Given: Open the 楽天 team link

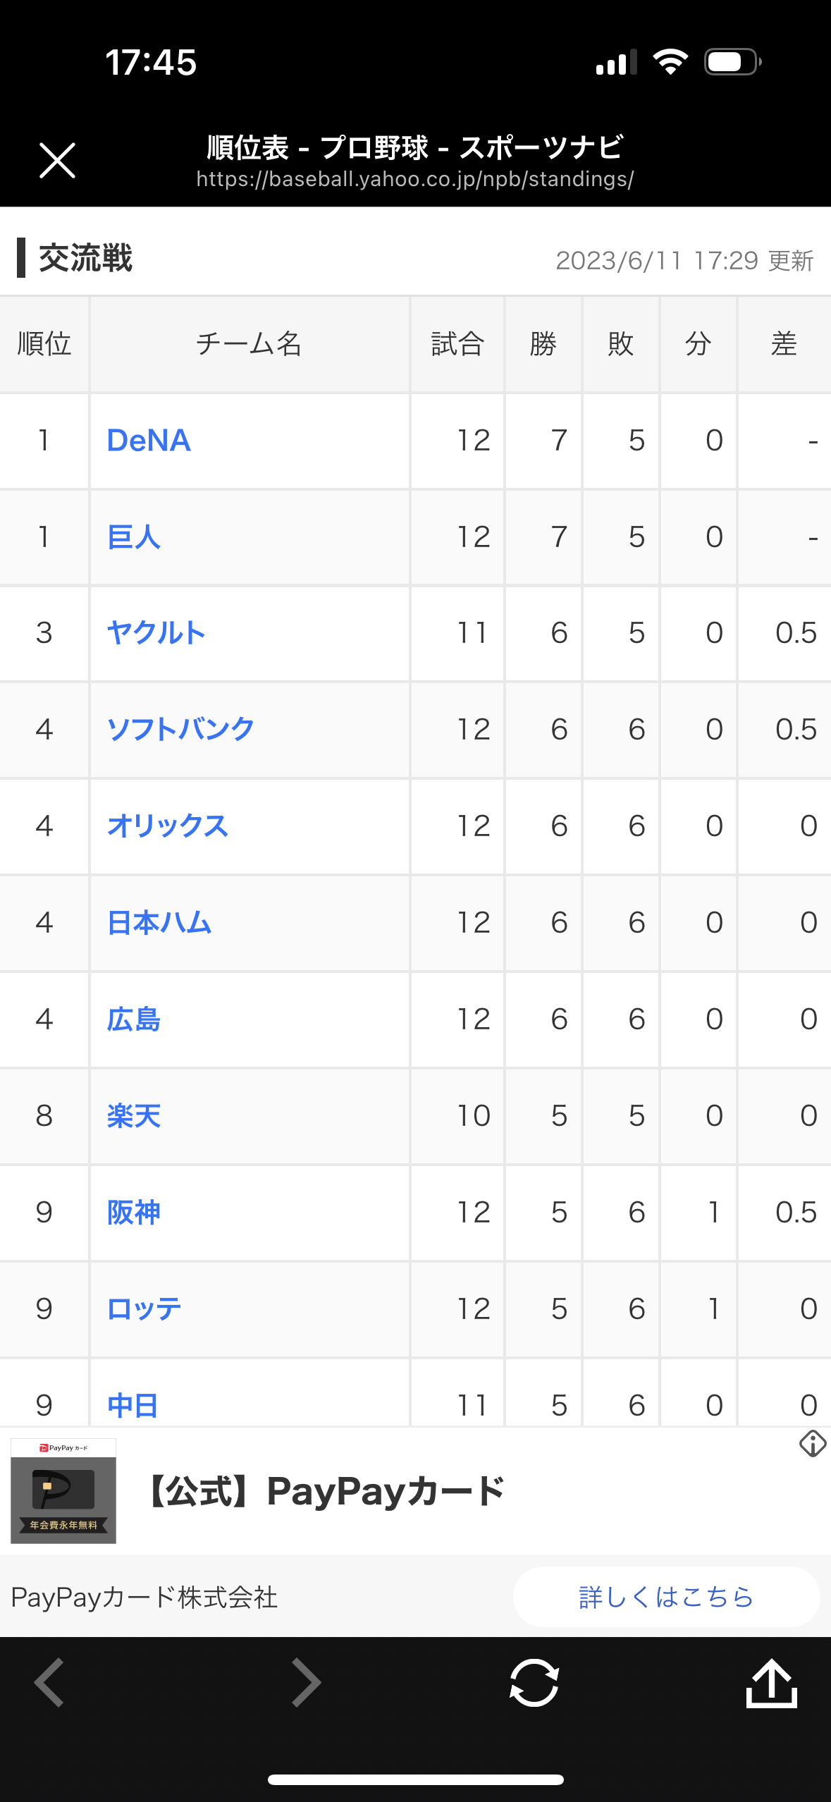Looking at the screenshot, I should (134, 1116).
